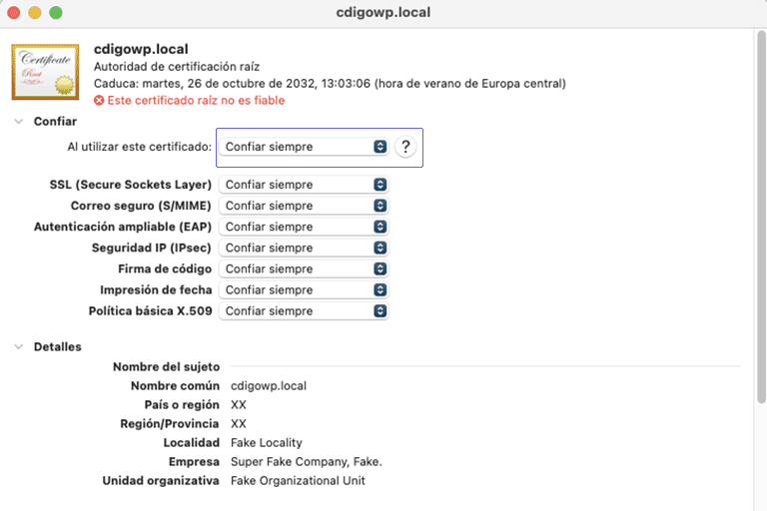Screen dimensions: 767x511
Task: Open SSL (Secure Sockets Layer) trust dropdown
Action: tap(304, 185)
